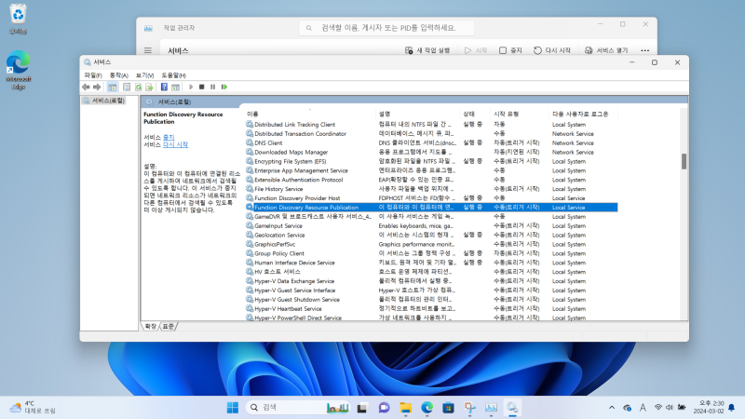
Task: Click the Forward arrow in Services toolbar
Action: pyautogui.click(x=97, y=87)
